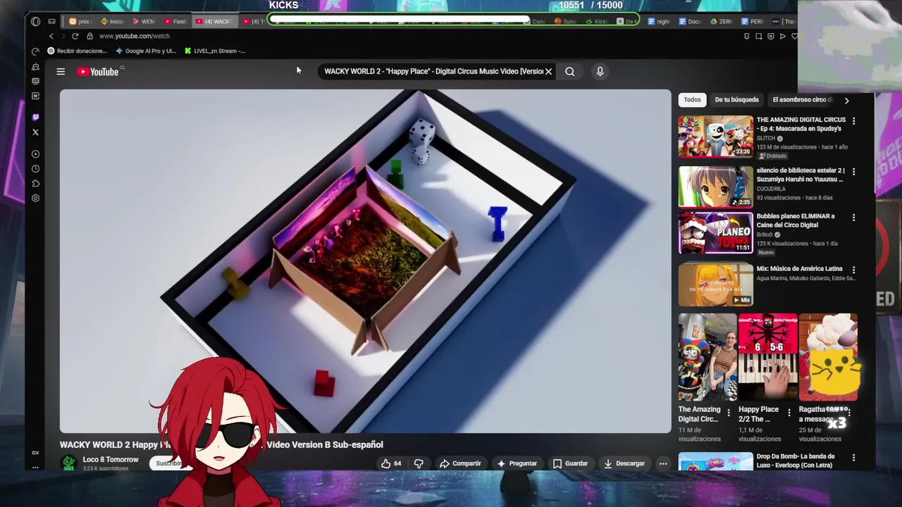Image resolution: width=902 pixels, height=507 pixels.
Task: Select 'El asombroso circo' filter chip
Action: 802,100
